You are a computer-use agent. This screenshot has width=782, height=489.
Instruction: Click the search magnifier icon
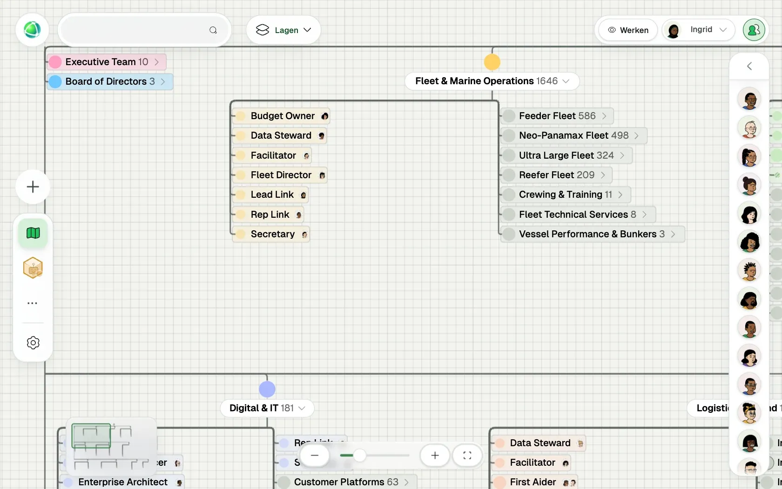point(213,30)
